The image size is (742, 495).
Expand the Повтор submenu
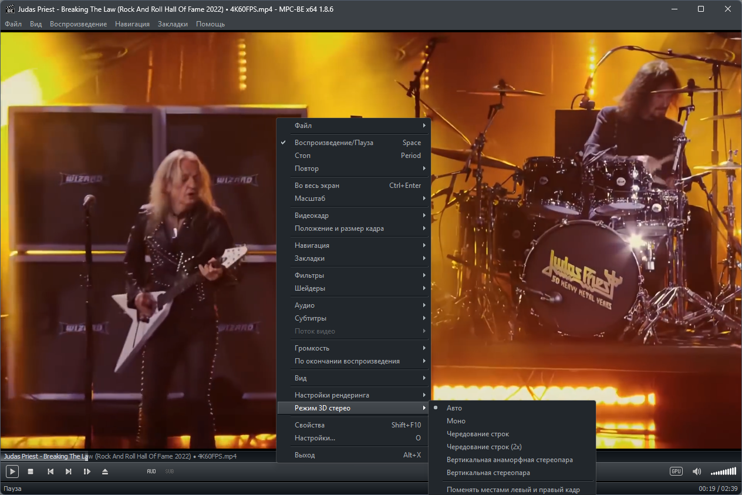click(354, 169)
